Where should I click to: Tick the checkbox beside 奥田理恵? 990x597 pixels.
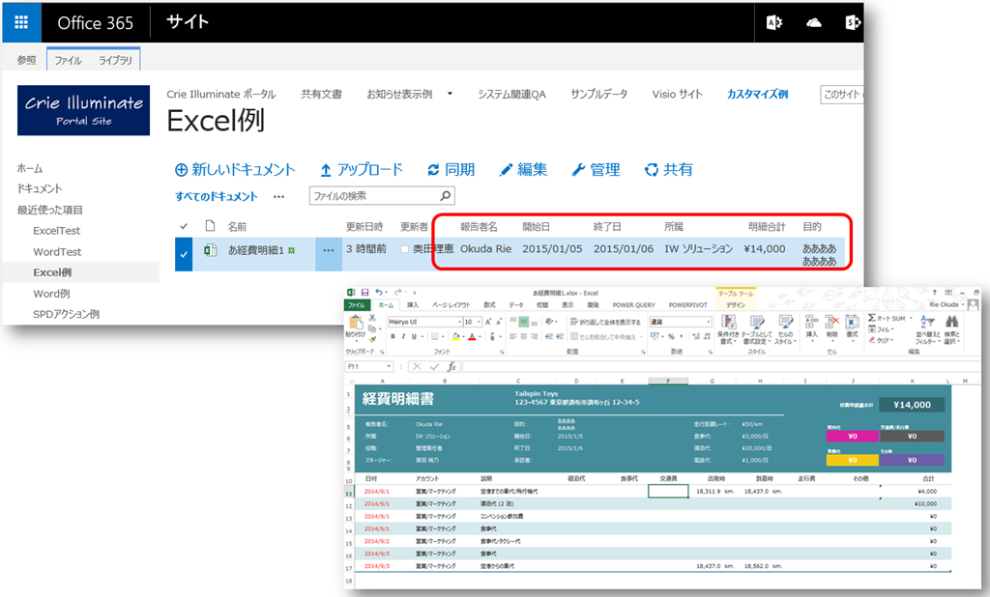[x=405, y=249]
